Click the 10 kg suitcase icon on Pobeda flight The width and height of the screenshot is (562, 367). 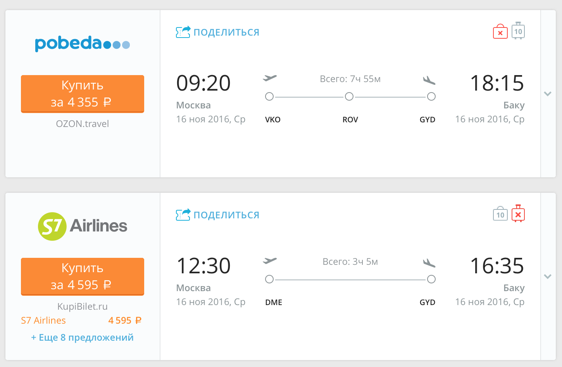pos(518,31)
